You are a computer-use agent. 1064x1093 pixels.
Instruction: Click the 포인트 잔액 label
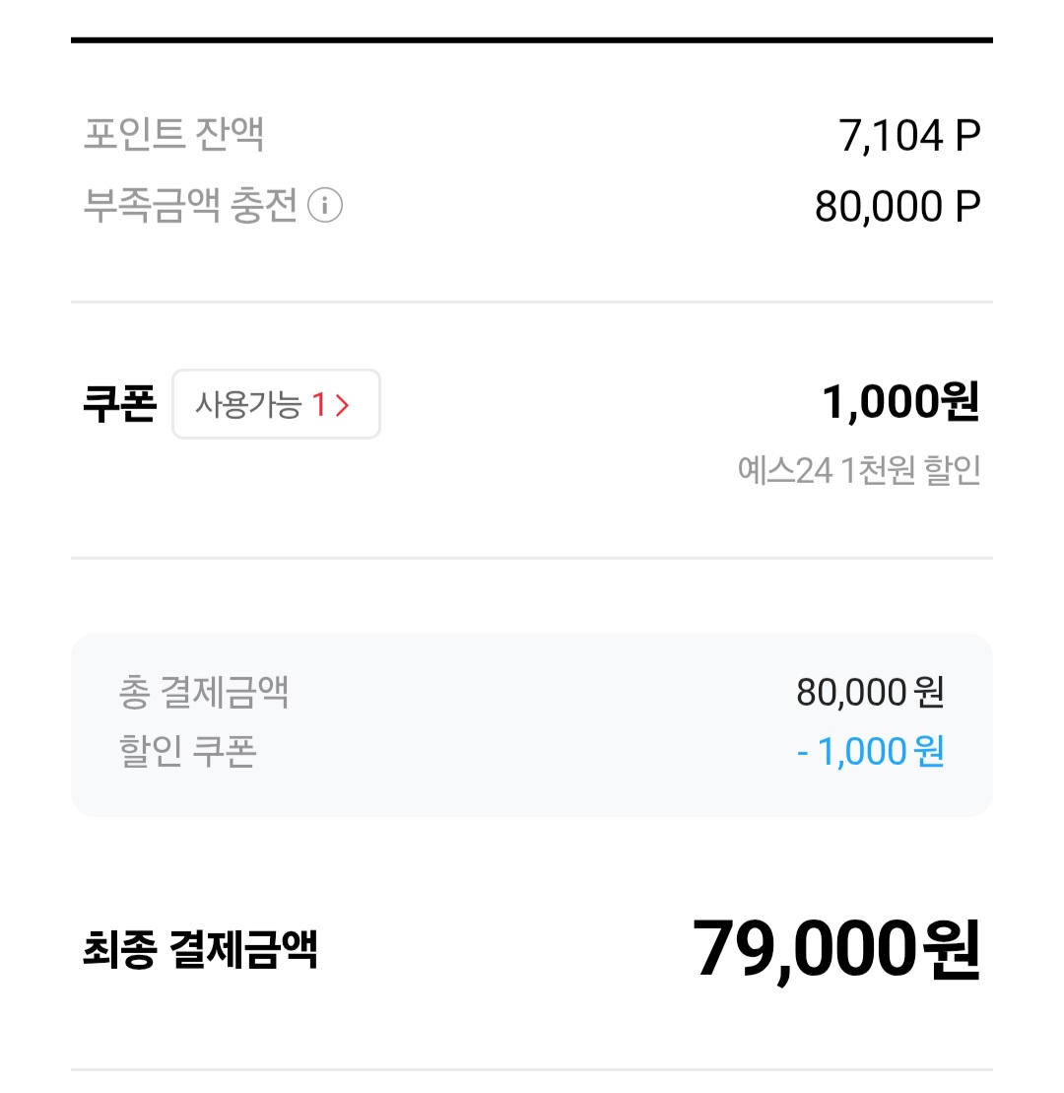pos(173,135)
